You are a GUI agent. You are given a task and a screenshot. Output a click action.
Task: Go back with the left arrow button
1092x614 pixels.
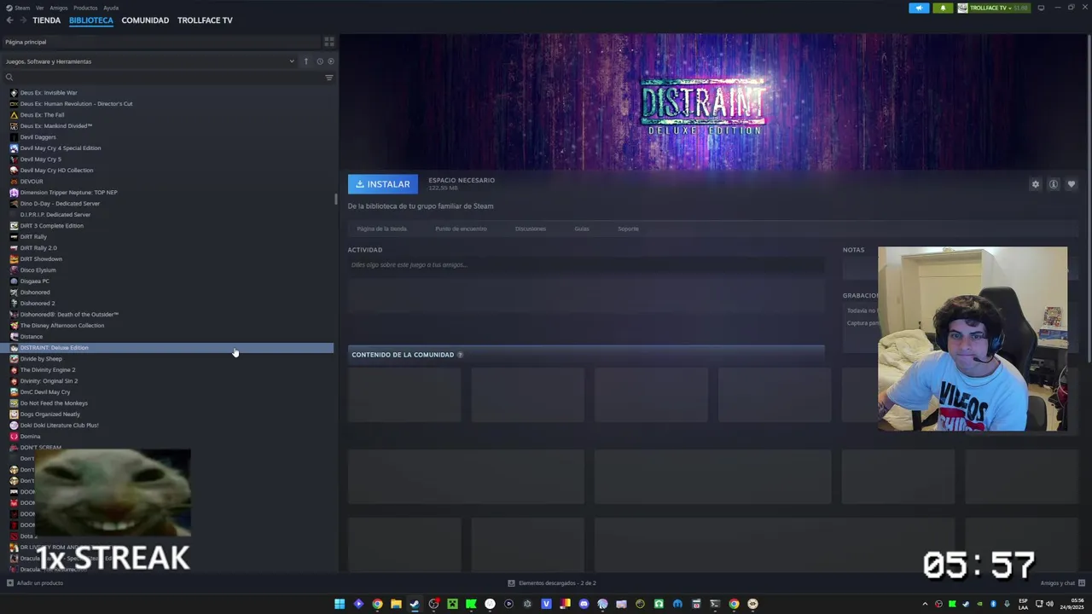click(9, 20)
